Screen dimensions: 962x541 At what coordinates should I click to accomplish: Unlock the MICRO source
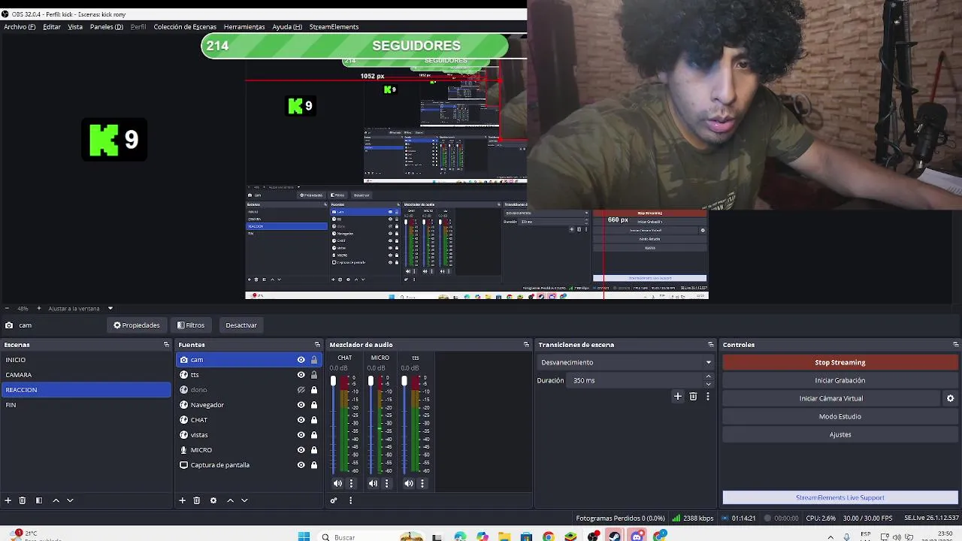[314, 450]
